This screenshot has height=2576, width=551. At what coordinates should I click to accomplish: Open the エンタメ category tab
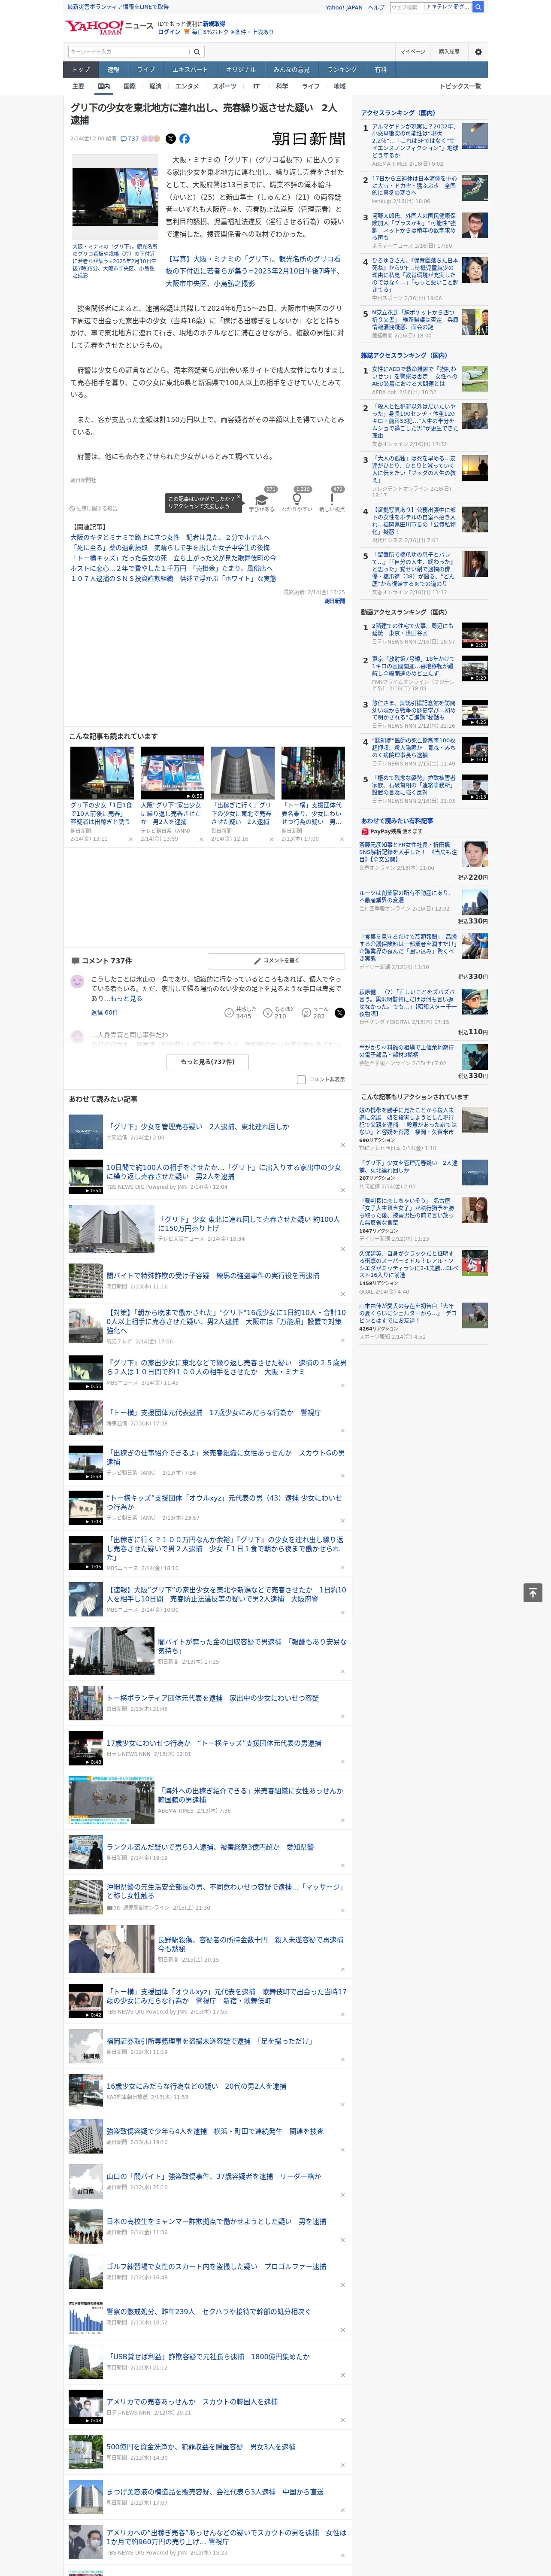187,86
